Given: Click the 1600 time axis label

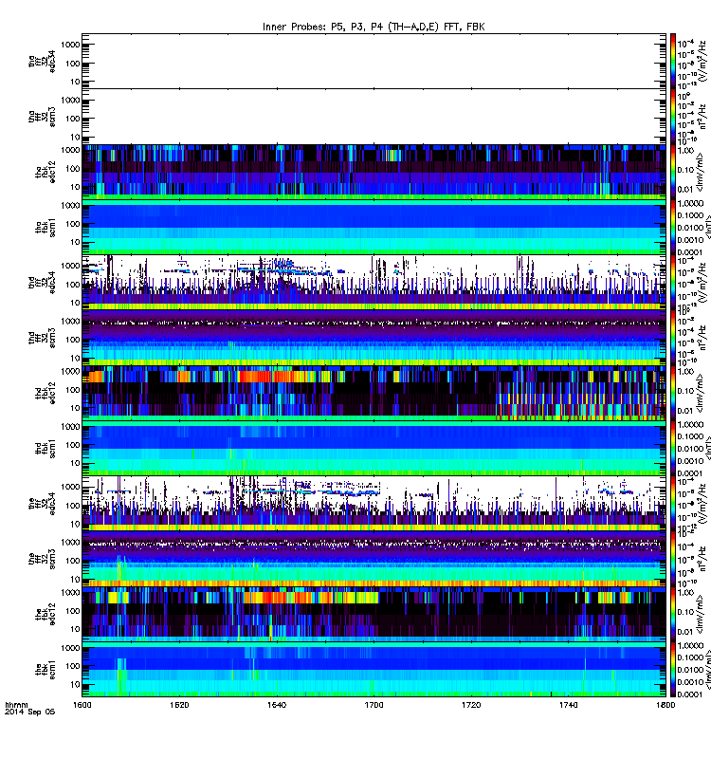Looking at the screenshot, I should point(82,705).
